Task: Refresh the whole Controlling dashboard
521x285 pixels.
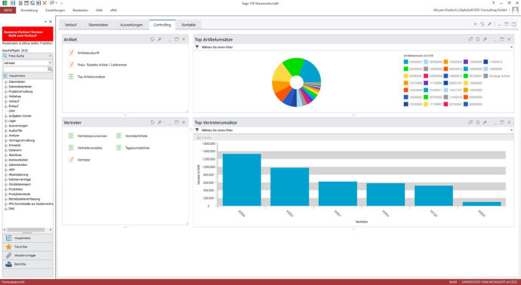Action: tap(482, 24)
